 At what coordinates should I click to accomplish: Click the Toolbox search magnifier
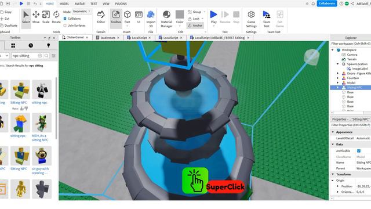[46, 56]
